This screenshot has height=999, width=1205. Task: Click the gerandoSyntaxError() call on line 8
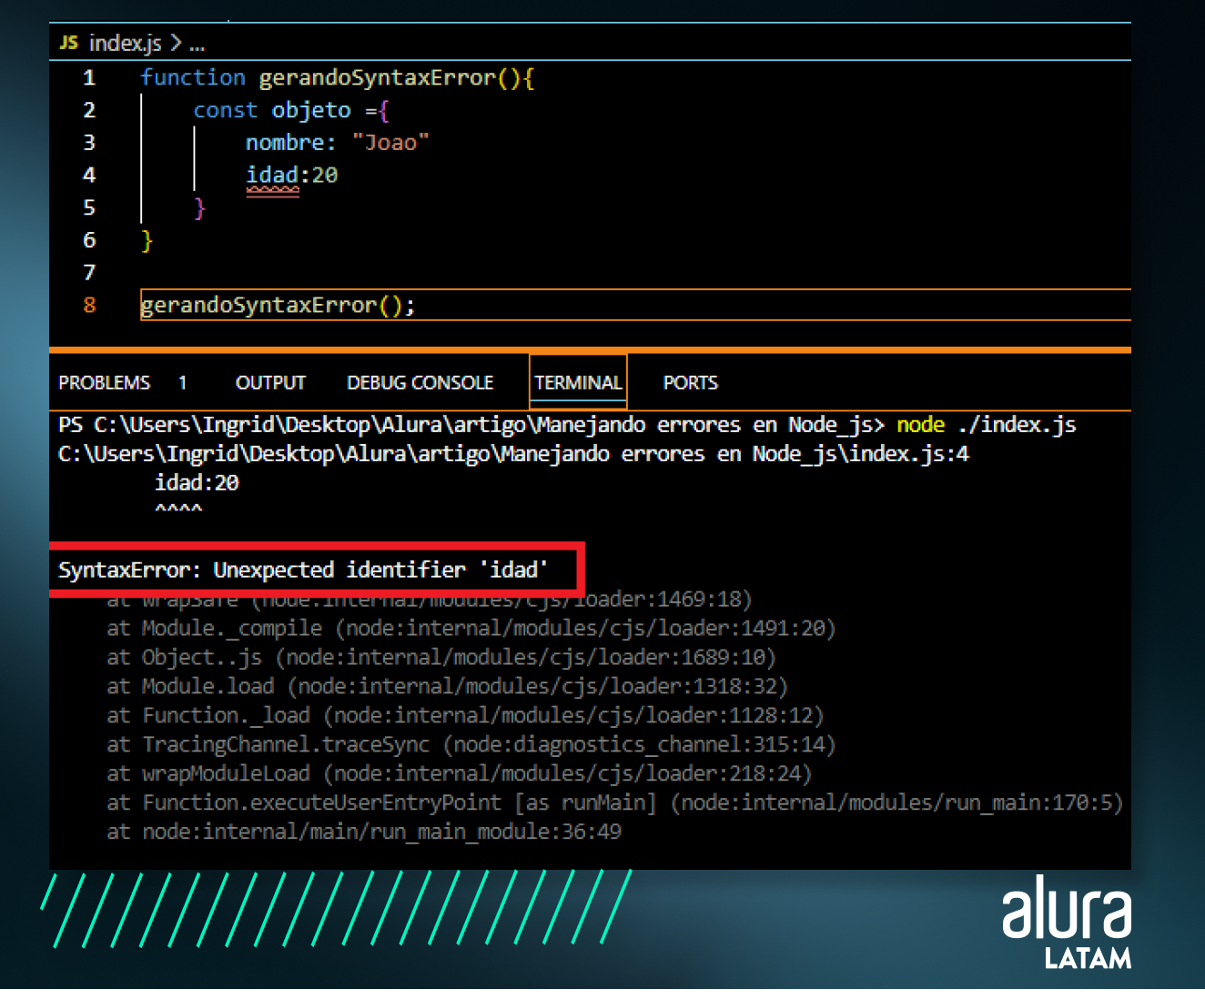(278, 306)
